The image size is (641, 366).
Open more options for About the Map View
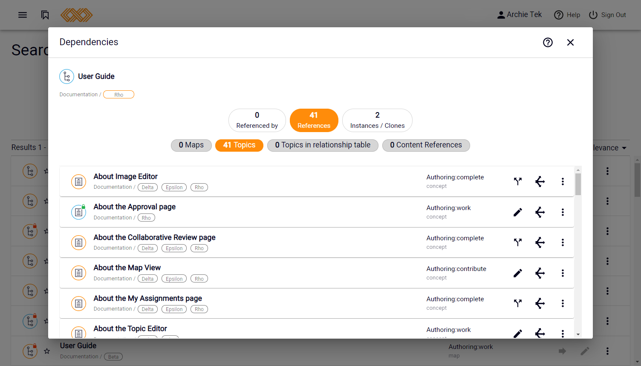pyautogui.click(x=563, y=273)
